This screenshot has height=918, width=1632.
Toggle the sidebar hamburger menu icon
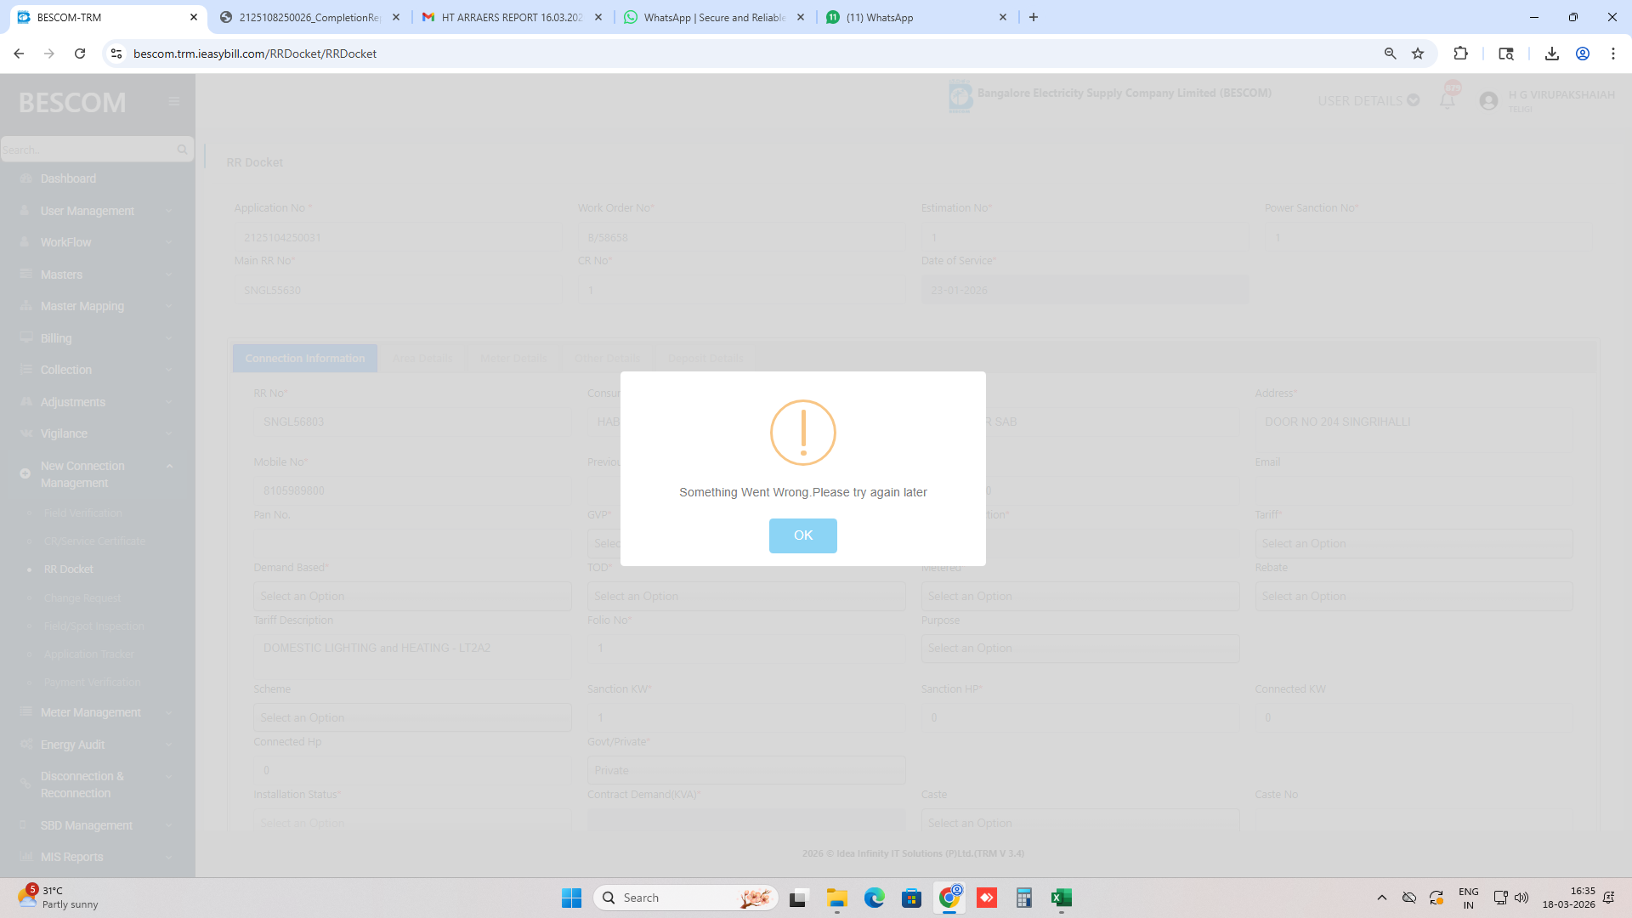point(174,101)
